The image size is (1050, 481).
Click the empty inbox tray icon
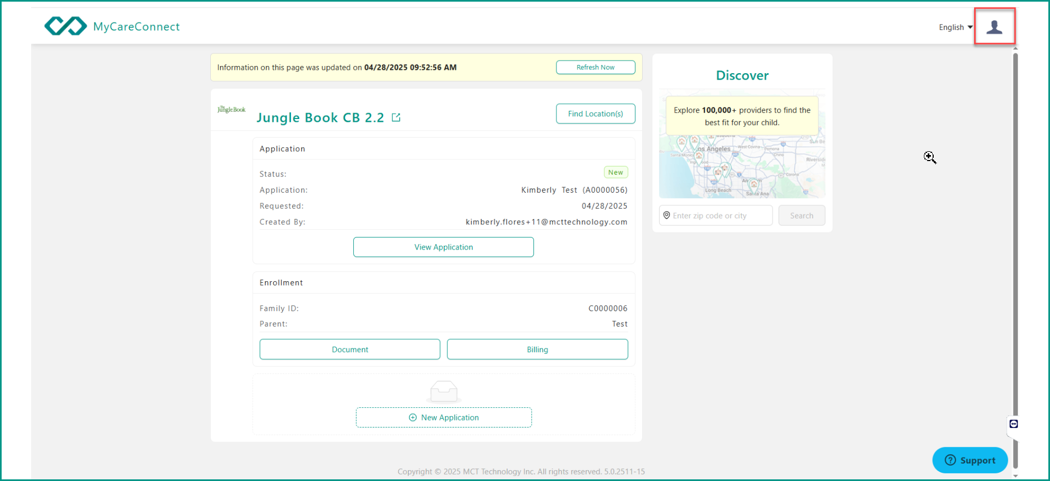tap(444, 391)
